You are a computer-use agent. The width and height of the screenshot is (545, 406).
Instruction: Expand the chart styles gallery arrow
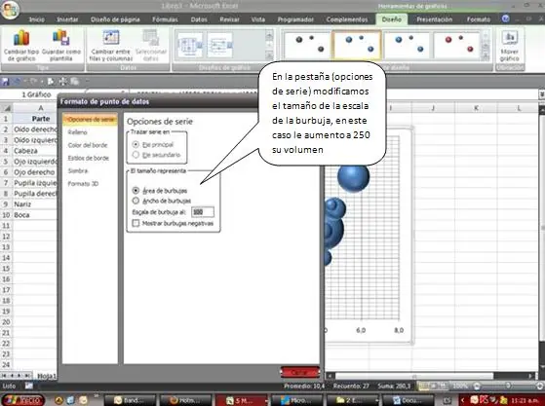coord(486,56)
